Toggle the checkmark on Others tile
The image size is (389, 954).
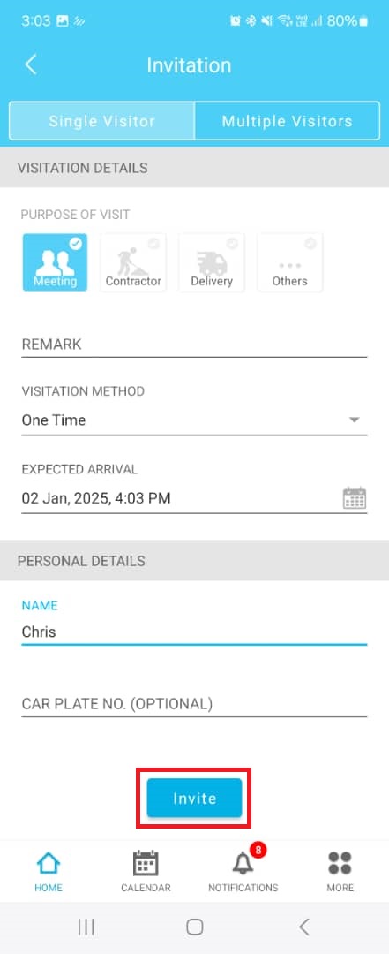tap(310, 244)
